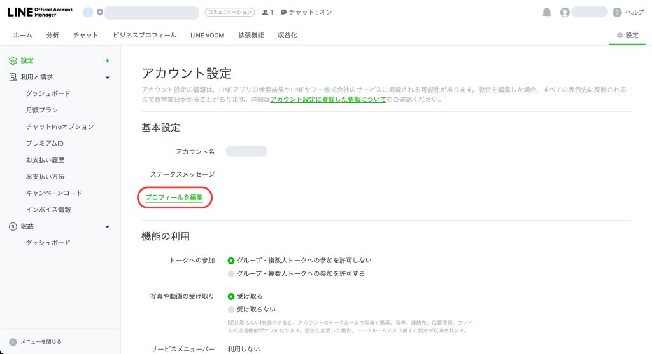Select 受け取らない radio option
The width and height of the screenshot is (652, 354).
231,310
